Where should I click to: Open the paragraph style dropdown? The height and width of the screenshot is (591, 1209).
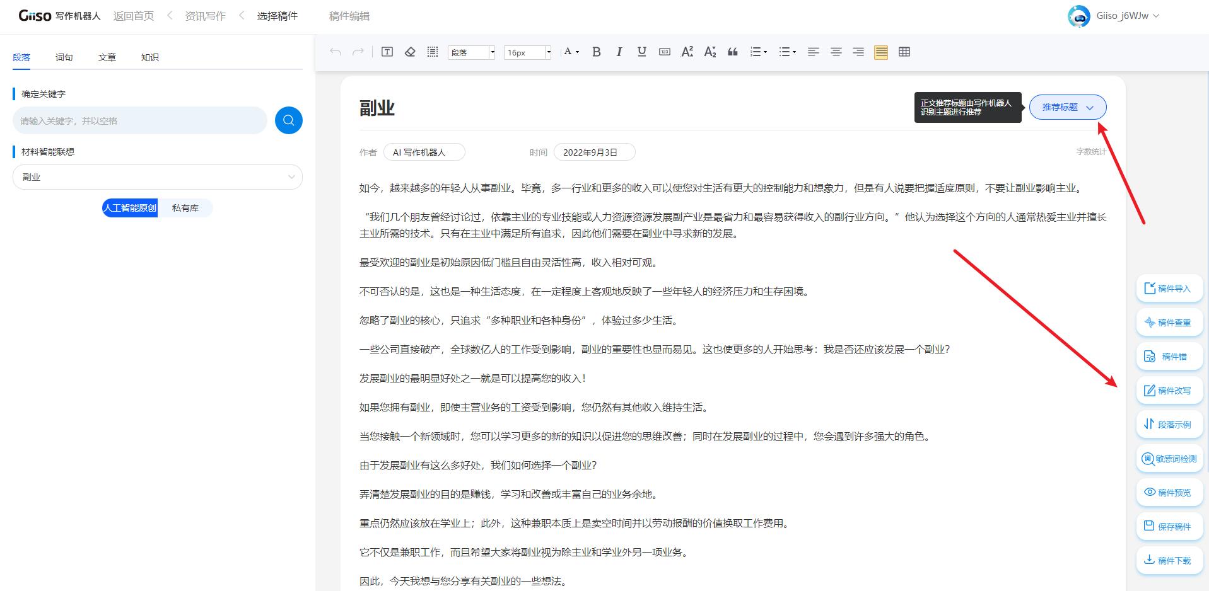(472, 52)
